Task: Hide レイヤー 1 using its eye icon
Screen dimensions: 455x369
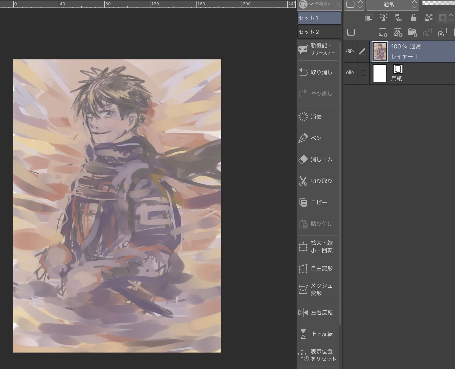Action: point(350,51)
